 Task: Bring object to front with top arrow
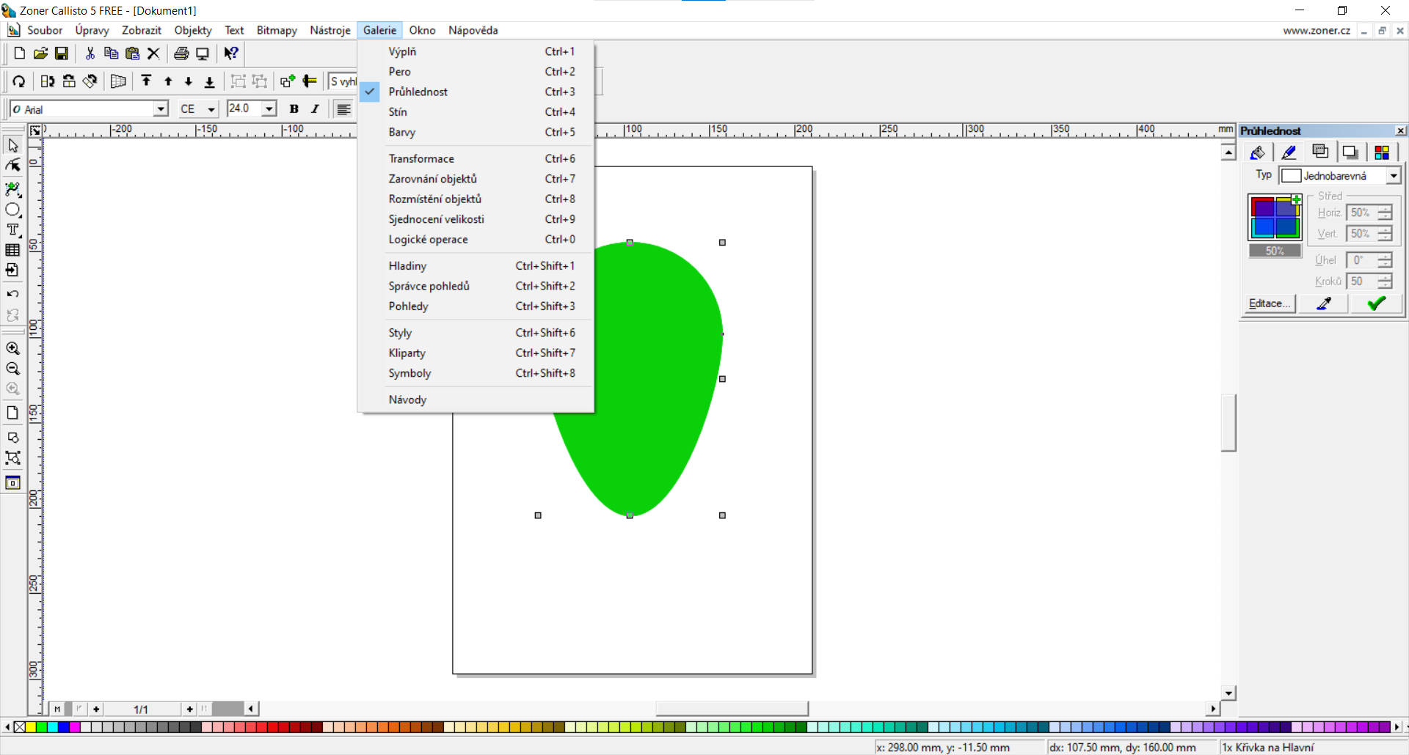point(146,81)
